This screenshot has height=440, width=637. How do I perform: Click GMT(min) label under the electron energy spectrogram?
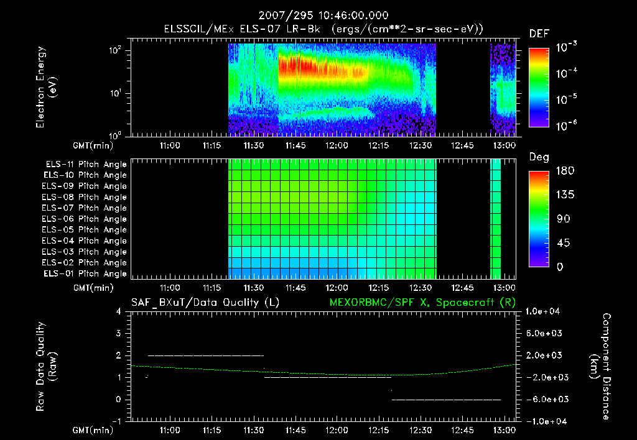coord(93,145)
